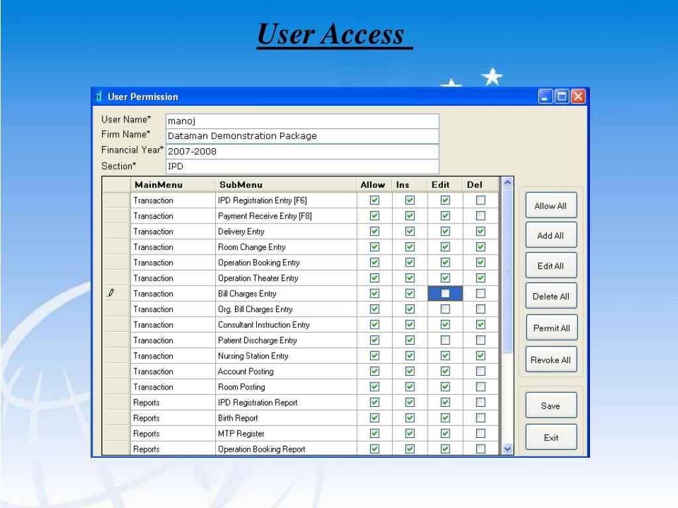The image size is (678, 508).
Task: Select the 'Bill Charges Entry' cell
Action: click(x=286, y=293)
